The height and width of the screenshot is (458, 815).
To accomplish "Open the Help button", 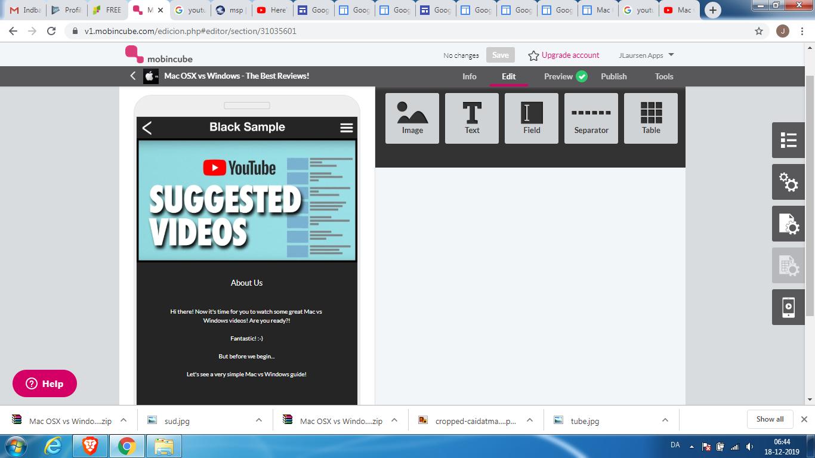I will tap(45, 383).
